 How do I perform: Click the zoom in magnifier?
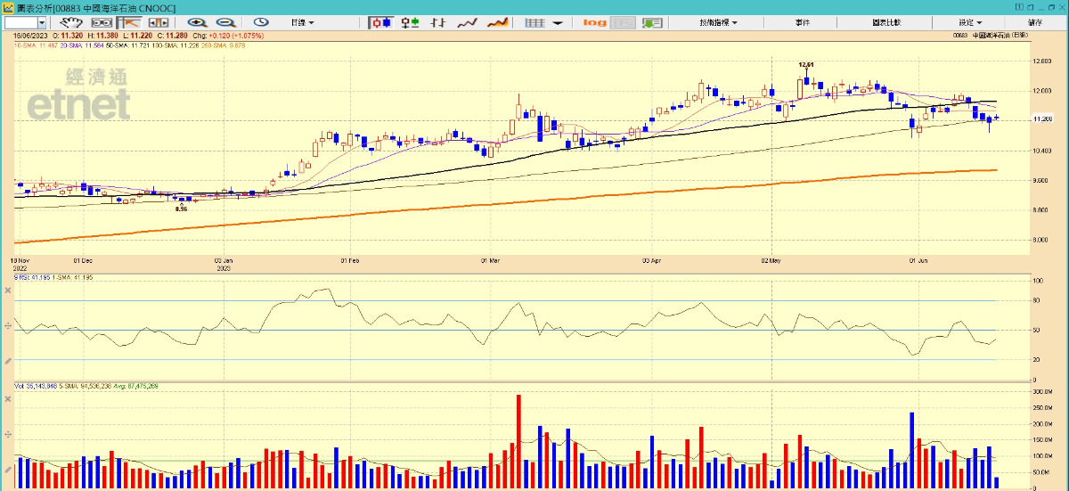tap(197, 22)
